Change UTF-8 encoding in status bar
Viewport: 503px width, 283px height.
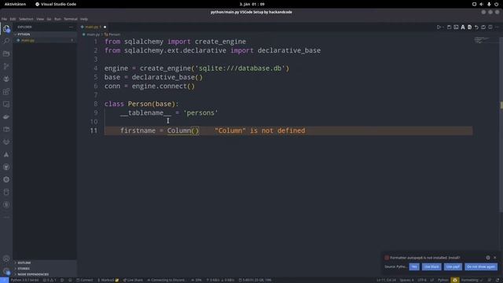coord(422,280)
